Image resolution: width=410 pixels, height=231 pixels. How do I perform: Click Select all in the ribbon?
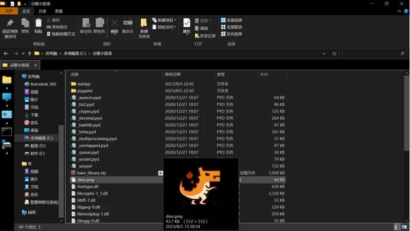[x=231, y=20]
